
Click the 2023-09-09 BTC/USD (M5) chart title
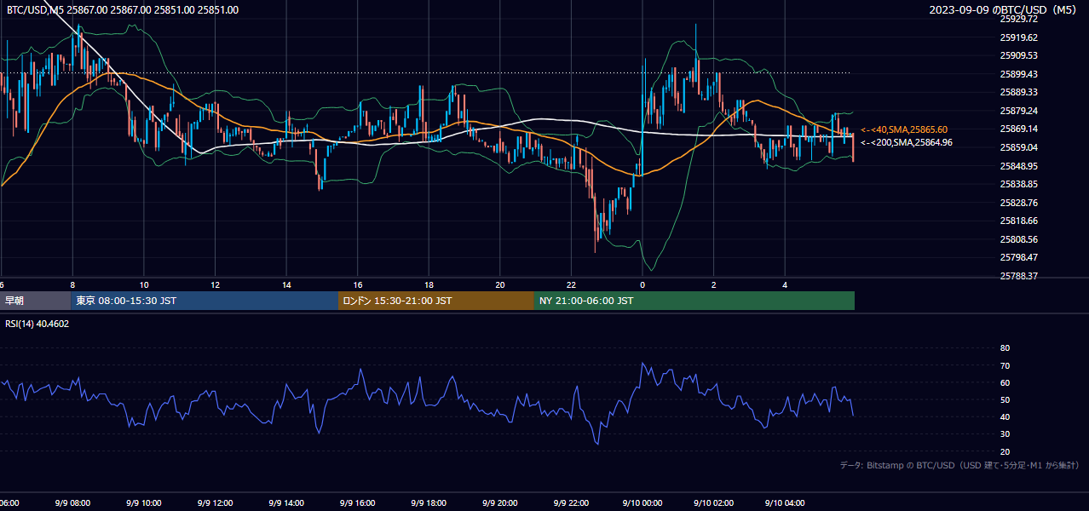point(1005,10)
